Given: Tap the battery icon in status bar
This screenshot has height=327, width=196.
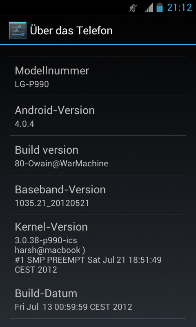Looking at the screenshot, I should coord(160,7).
